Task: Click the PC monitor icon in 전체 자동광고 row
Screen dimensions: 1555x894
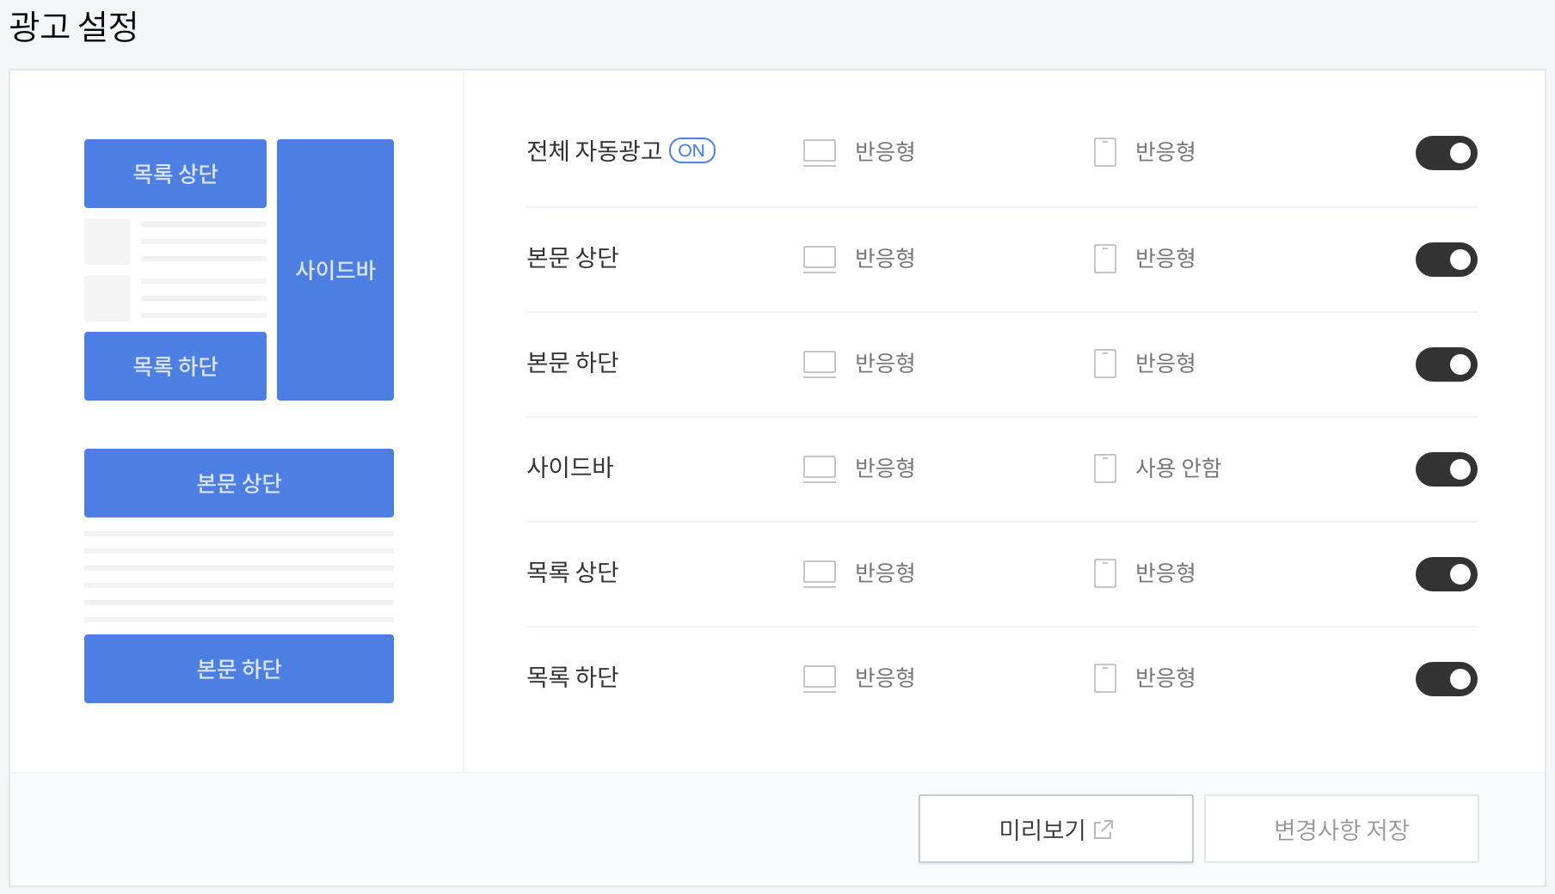Action: tap(820, 152)
